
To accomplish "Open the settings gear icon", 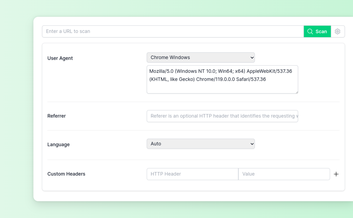I will coord(338,31).
